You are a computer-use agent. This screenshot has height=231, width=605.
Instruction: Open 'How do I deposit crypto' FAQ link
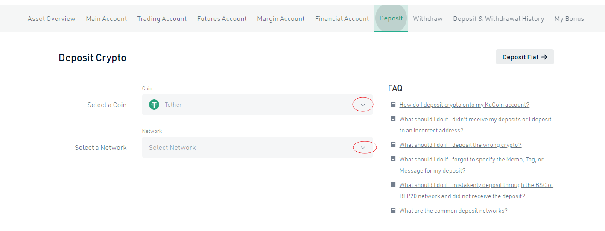tap(465, 105)
